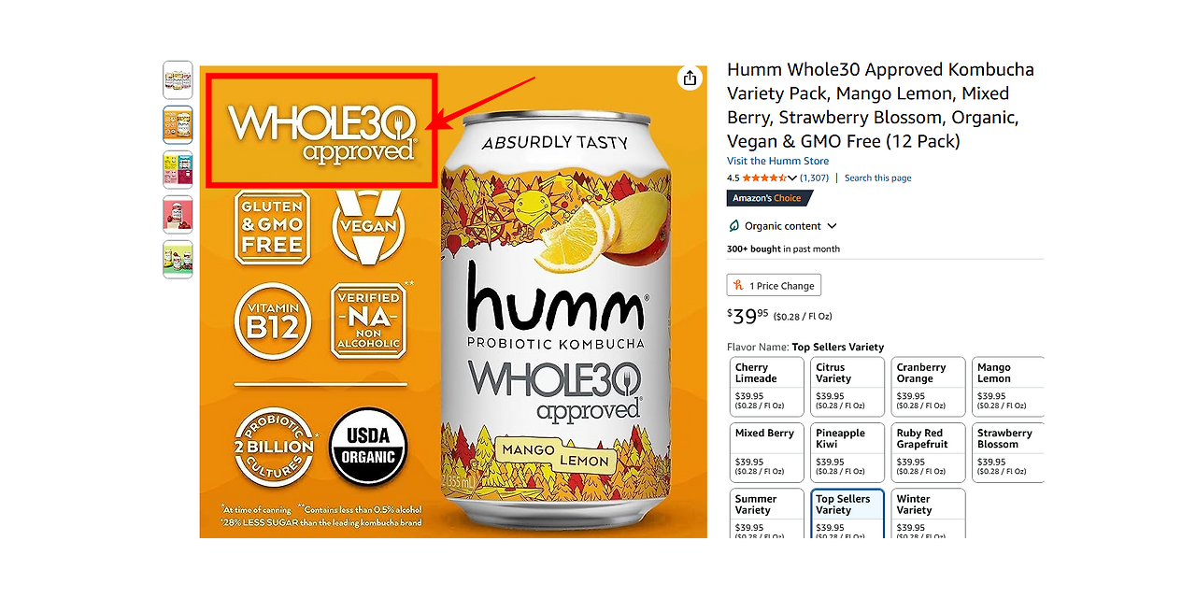Click the price change tracker icon
Screen dimensions: 1196x598
tap(739, 286)
